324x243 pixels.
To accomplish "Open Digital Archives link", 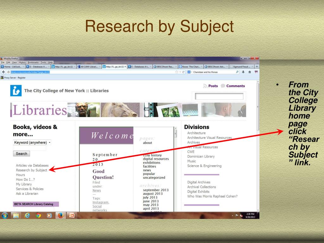I will pos(199,182).
